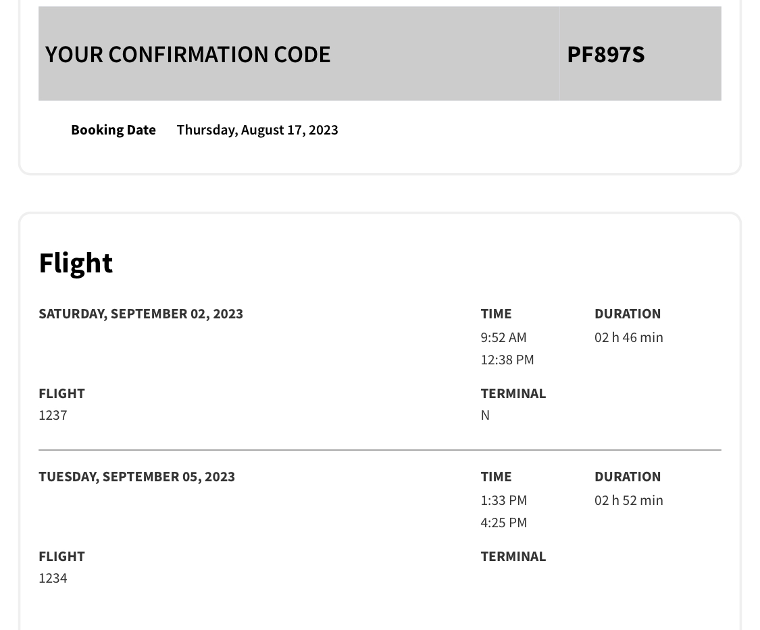Click the TERMINAL label of the return flight
Image resolution: width=760 pixels, height=630 pixels.
(513, 556)
